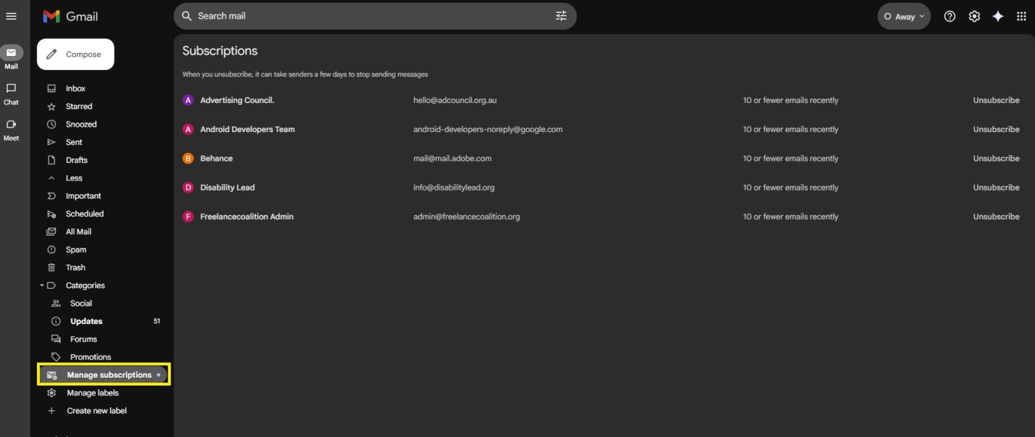Viewport: 1035px width, 437px height.
Task: Open search options filter icon
Action: click(561, 15)
